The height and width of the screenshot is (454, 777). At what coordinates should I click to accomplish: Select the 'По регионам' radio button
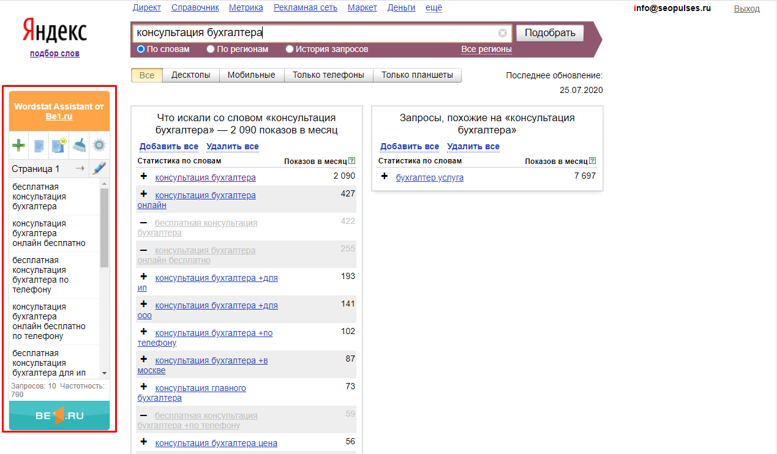coord(211,49)
